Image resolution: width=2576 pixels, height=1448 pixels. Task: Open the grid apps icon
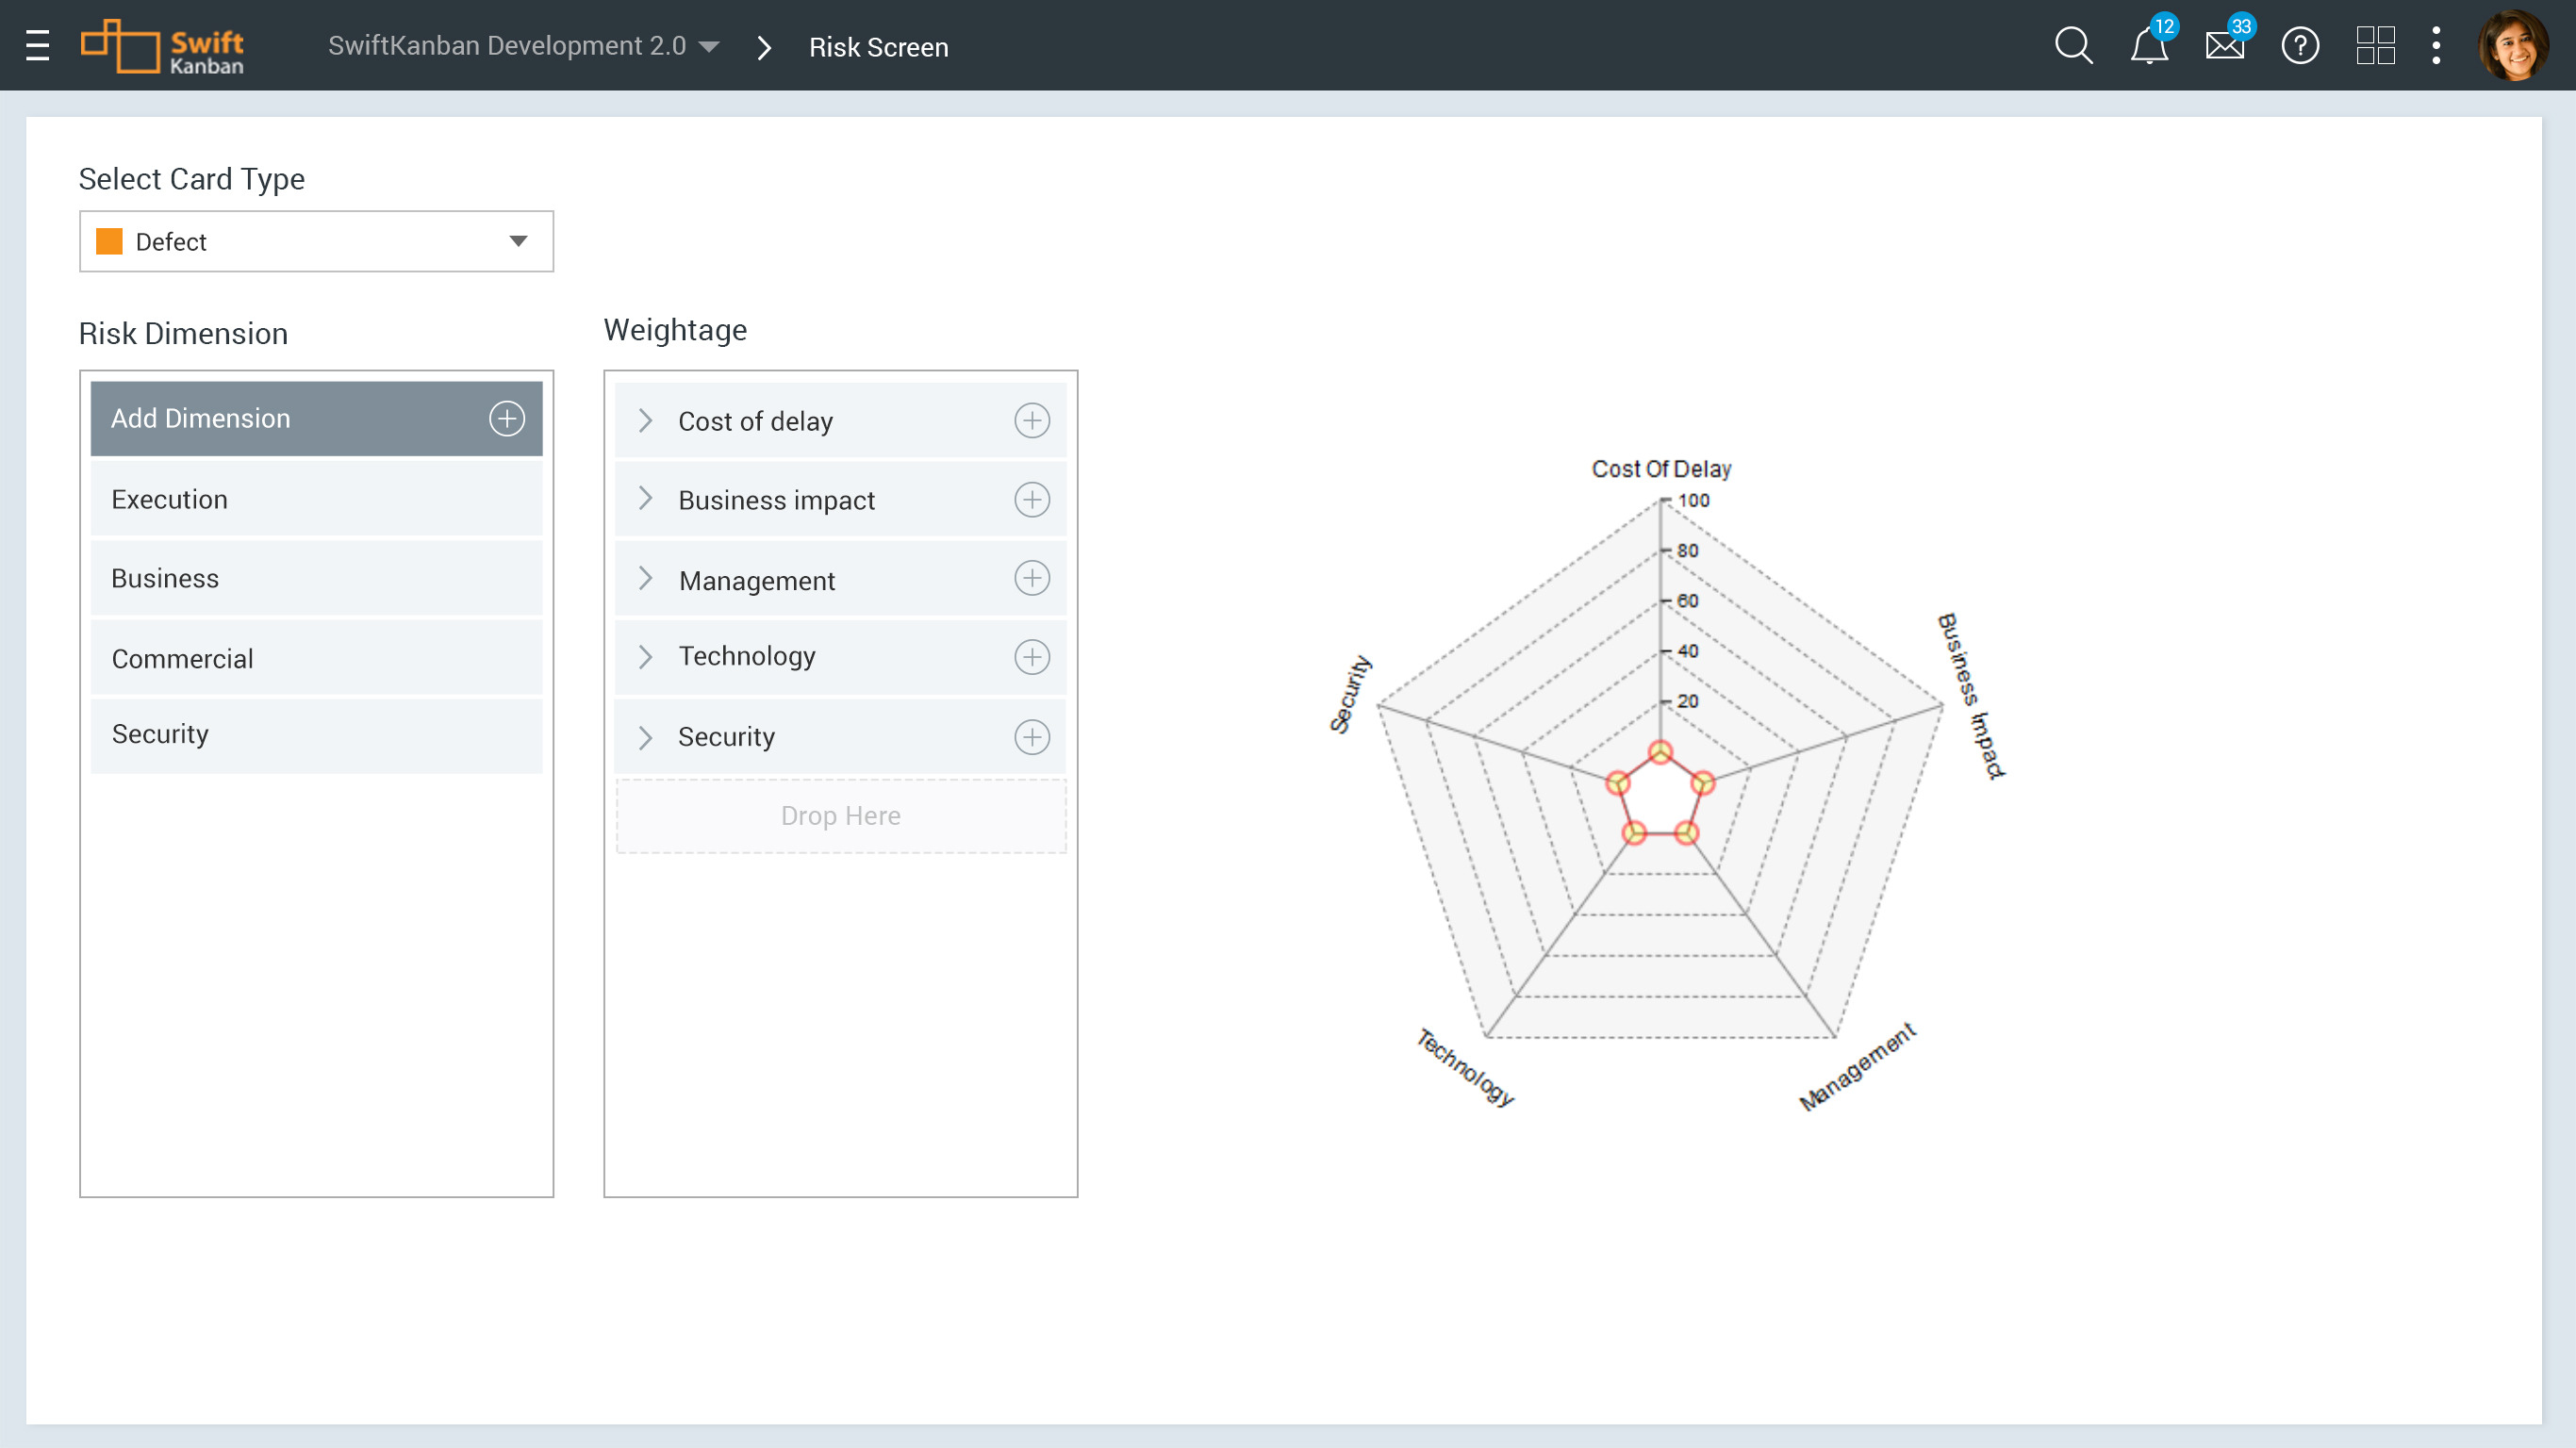(2375, 46)
